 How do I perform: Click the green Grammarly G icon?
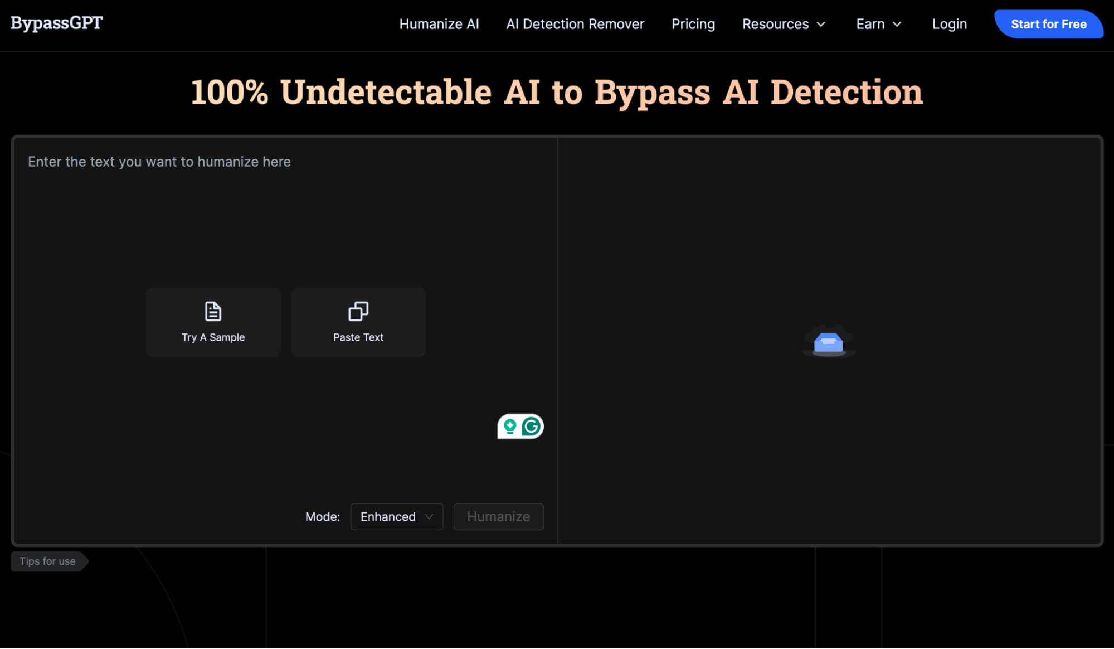point(531,427)
